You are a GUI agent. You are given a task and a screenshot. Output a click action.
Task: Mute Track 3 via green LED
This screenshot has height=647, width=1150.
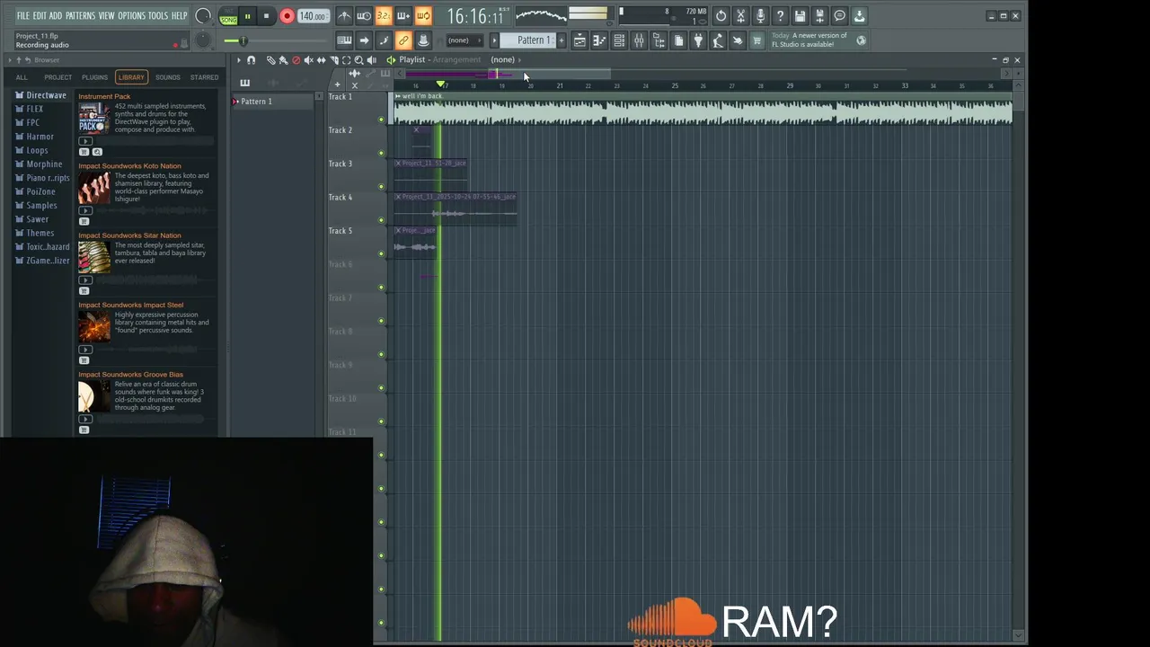381,186
